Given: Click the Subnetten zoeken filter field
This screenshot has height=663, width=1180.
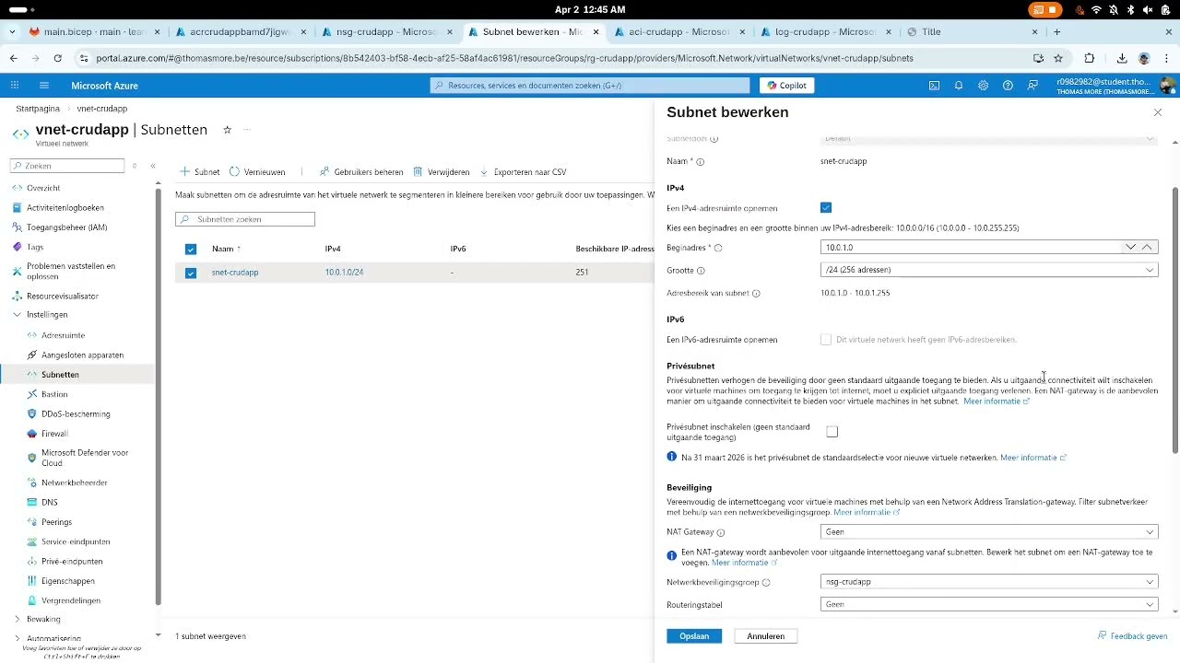Looking at the screenshot, I should [x=245, y=219].
